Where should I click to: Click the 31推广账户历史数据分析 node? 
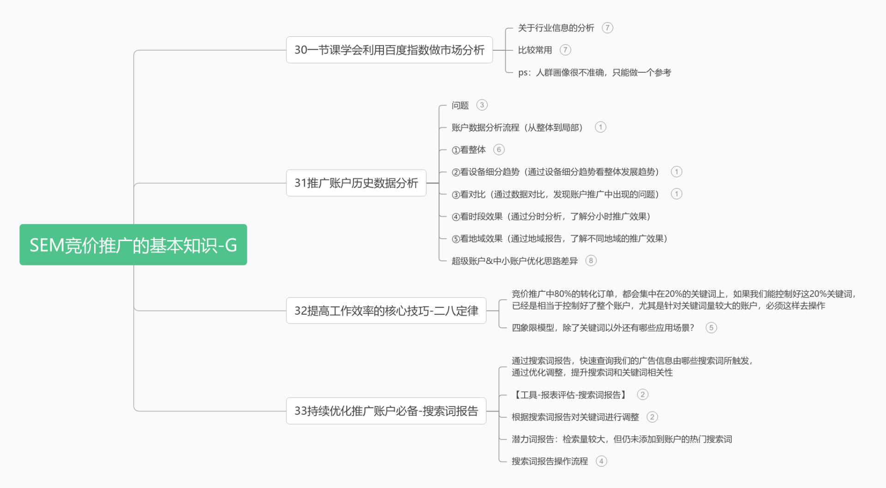pyautogui.click(x=356, y=183)
